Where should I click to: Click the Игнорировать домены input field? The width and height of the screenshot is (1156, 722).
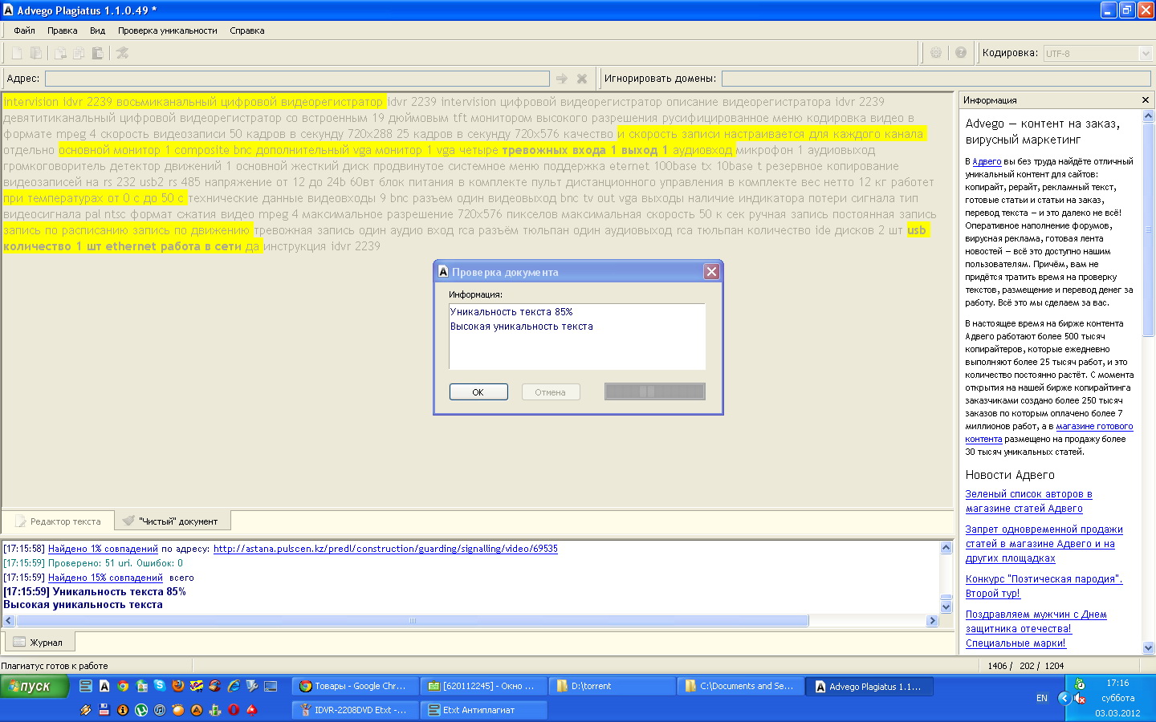pos(936,79)
